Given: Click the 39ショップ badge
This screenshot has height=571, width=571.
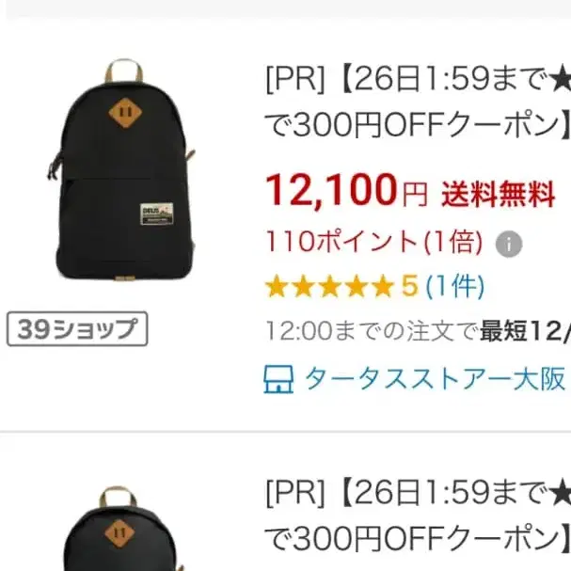Looking at the screenshot, I should pos(77,329).
